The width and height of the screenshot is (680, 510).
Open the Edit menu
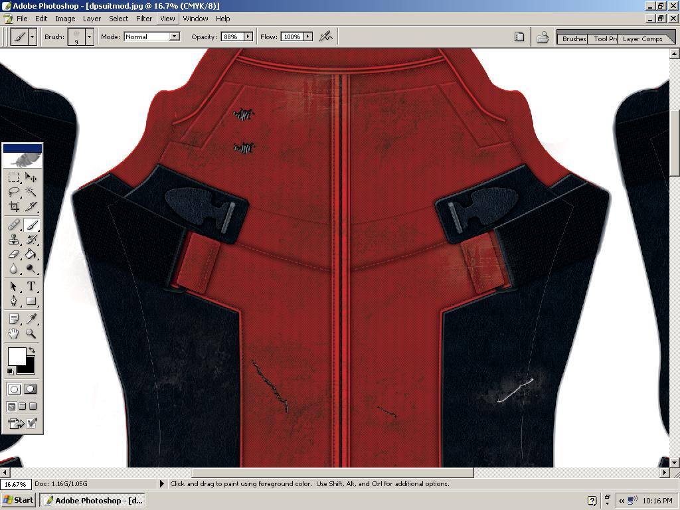click(41, 19)
